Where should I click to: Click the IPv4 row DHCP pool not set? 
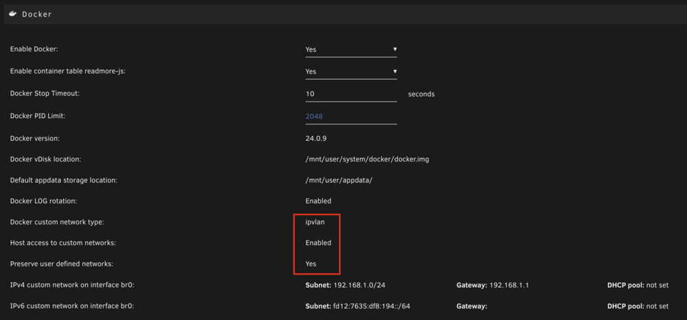coord(638,285)
